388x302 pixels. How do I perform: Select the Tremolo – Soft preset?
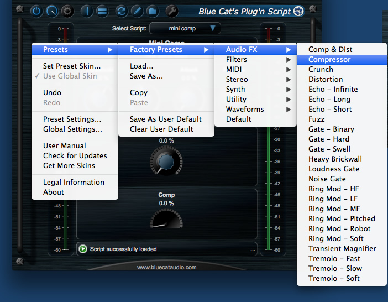pyautogui.click(x=342, y=278)
